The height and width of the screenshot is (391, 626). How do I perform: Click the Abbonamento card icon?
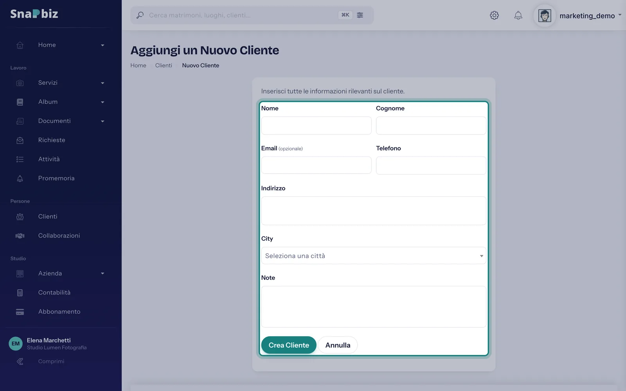[20, 312]
